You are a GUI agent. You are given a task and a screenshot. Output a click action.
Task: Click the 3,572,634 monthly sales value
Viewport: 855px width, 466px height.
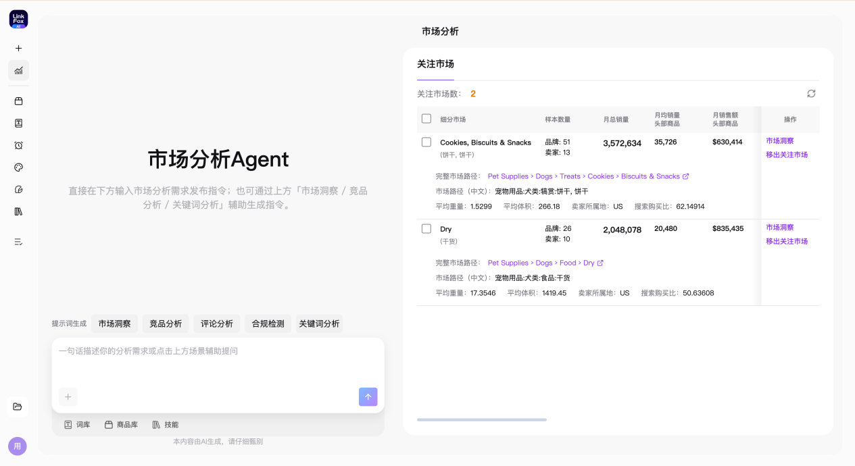click(622, 143)
